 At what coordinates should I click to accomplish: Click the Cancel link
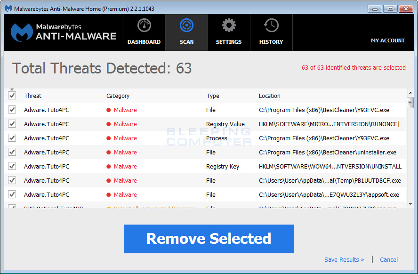coord(389,260)
